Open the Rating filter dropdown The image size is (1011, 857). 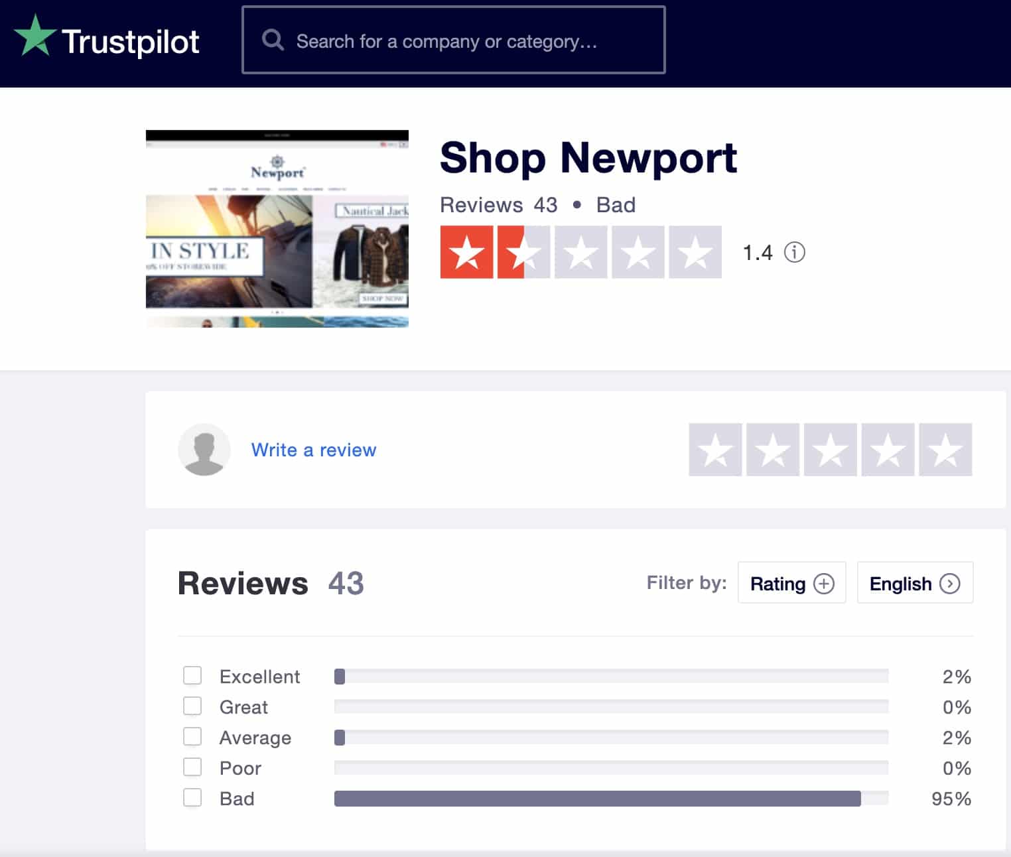pyautogui.click(x=791, y=583)
